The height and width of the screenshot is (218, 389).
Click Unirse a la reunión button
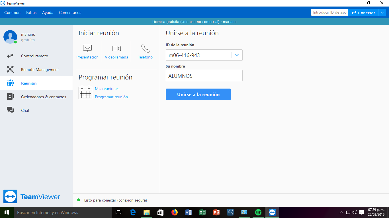click(198, 94)
